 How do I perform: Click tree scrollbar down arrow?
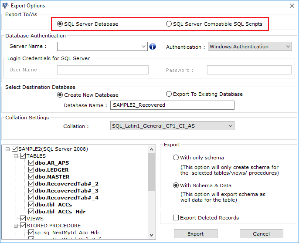152,235
